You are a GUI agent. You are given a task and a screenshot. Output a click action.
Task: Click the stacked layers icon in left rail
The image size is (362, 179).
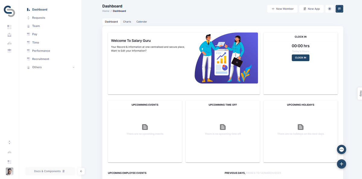(9, 51)
